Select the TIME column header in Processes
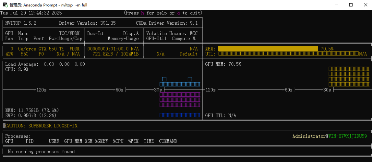The image size is (372, 162). [x=149, y=141]
